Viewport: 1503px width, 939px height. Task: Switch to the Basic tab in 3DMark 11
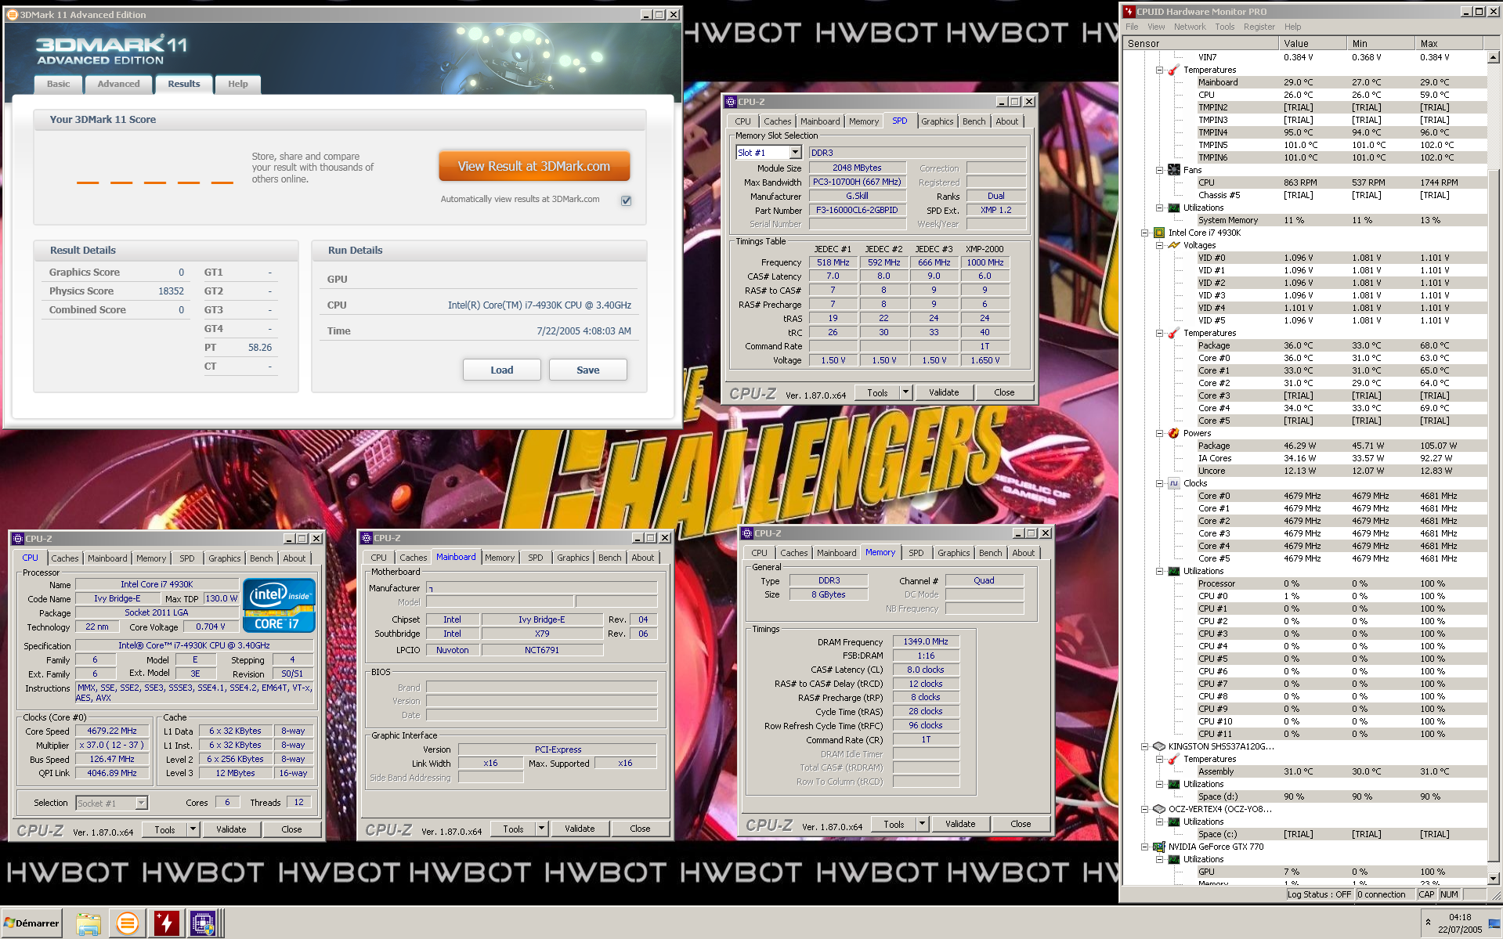(58, 84)
